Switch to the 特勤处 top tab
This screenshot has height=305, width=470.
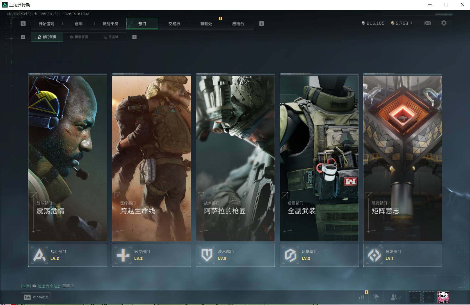[206, 24]
